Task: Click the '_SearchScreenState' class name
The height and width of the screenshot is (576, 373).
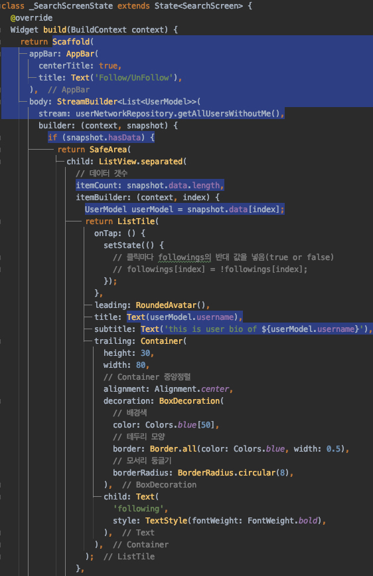Action: (x=71, y=6)
